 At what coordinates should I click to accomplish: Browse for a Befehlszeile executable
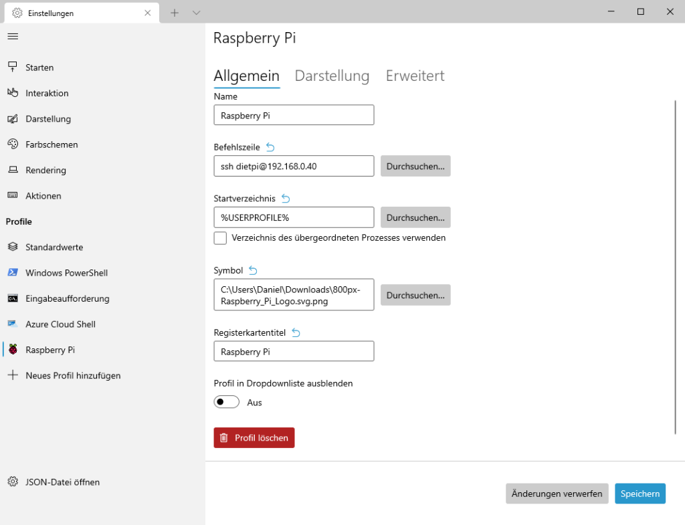[415, 166]
